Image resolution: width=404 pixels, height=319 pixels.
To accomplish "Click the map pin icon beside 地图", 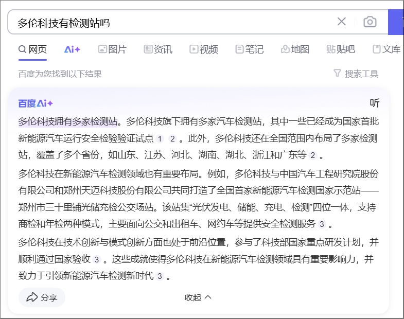I will click(x=285, y=49).
